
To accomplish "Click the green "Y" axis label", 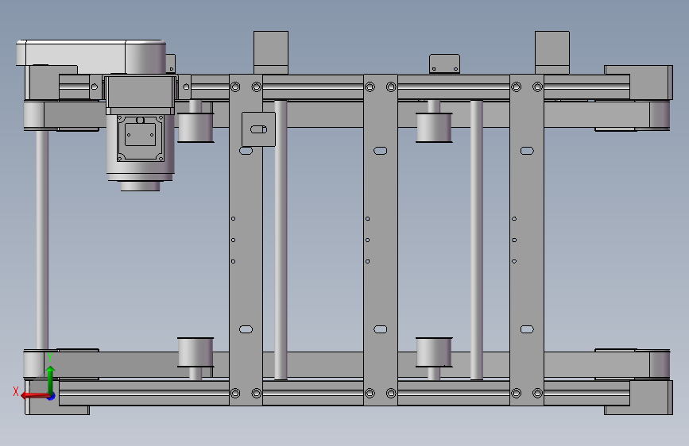I will (50, 357).
